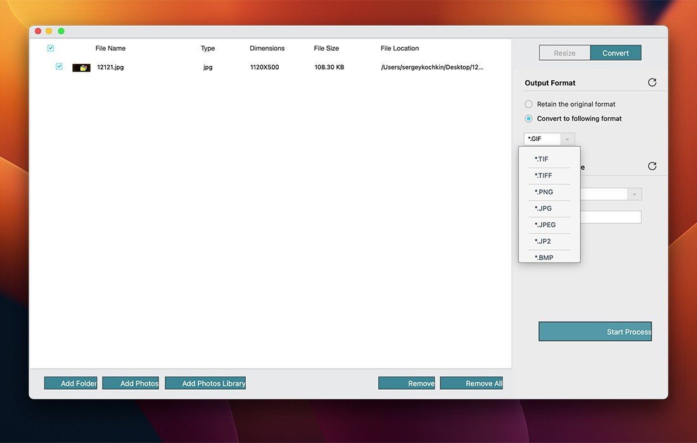Viewport: 697px width, 443px height.
Task: Select Convert to following format option
Action: 528,118
